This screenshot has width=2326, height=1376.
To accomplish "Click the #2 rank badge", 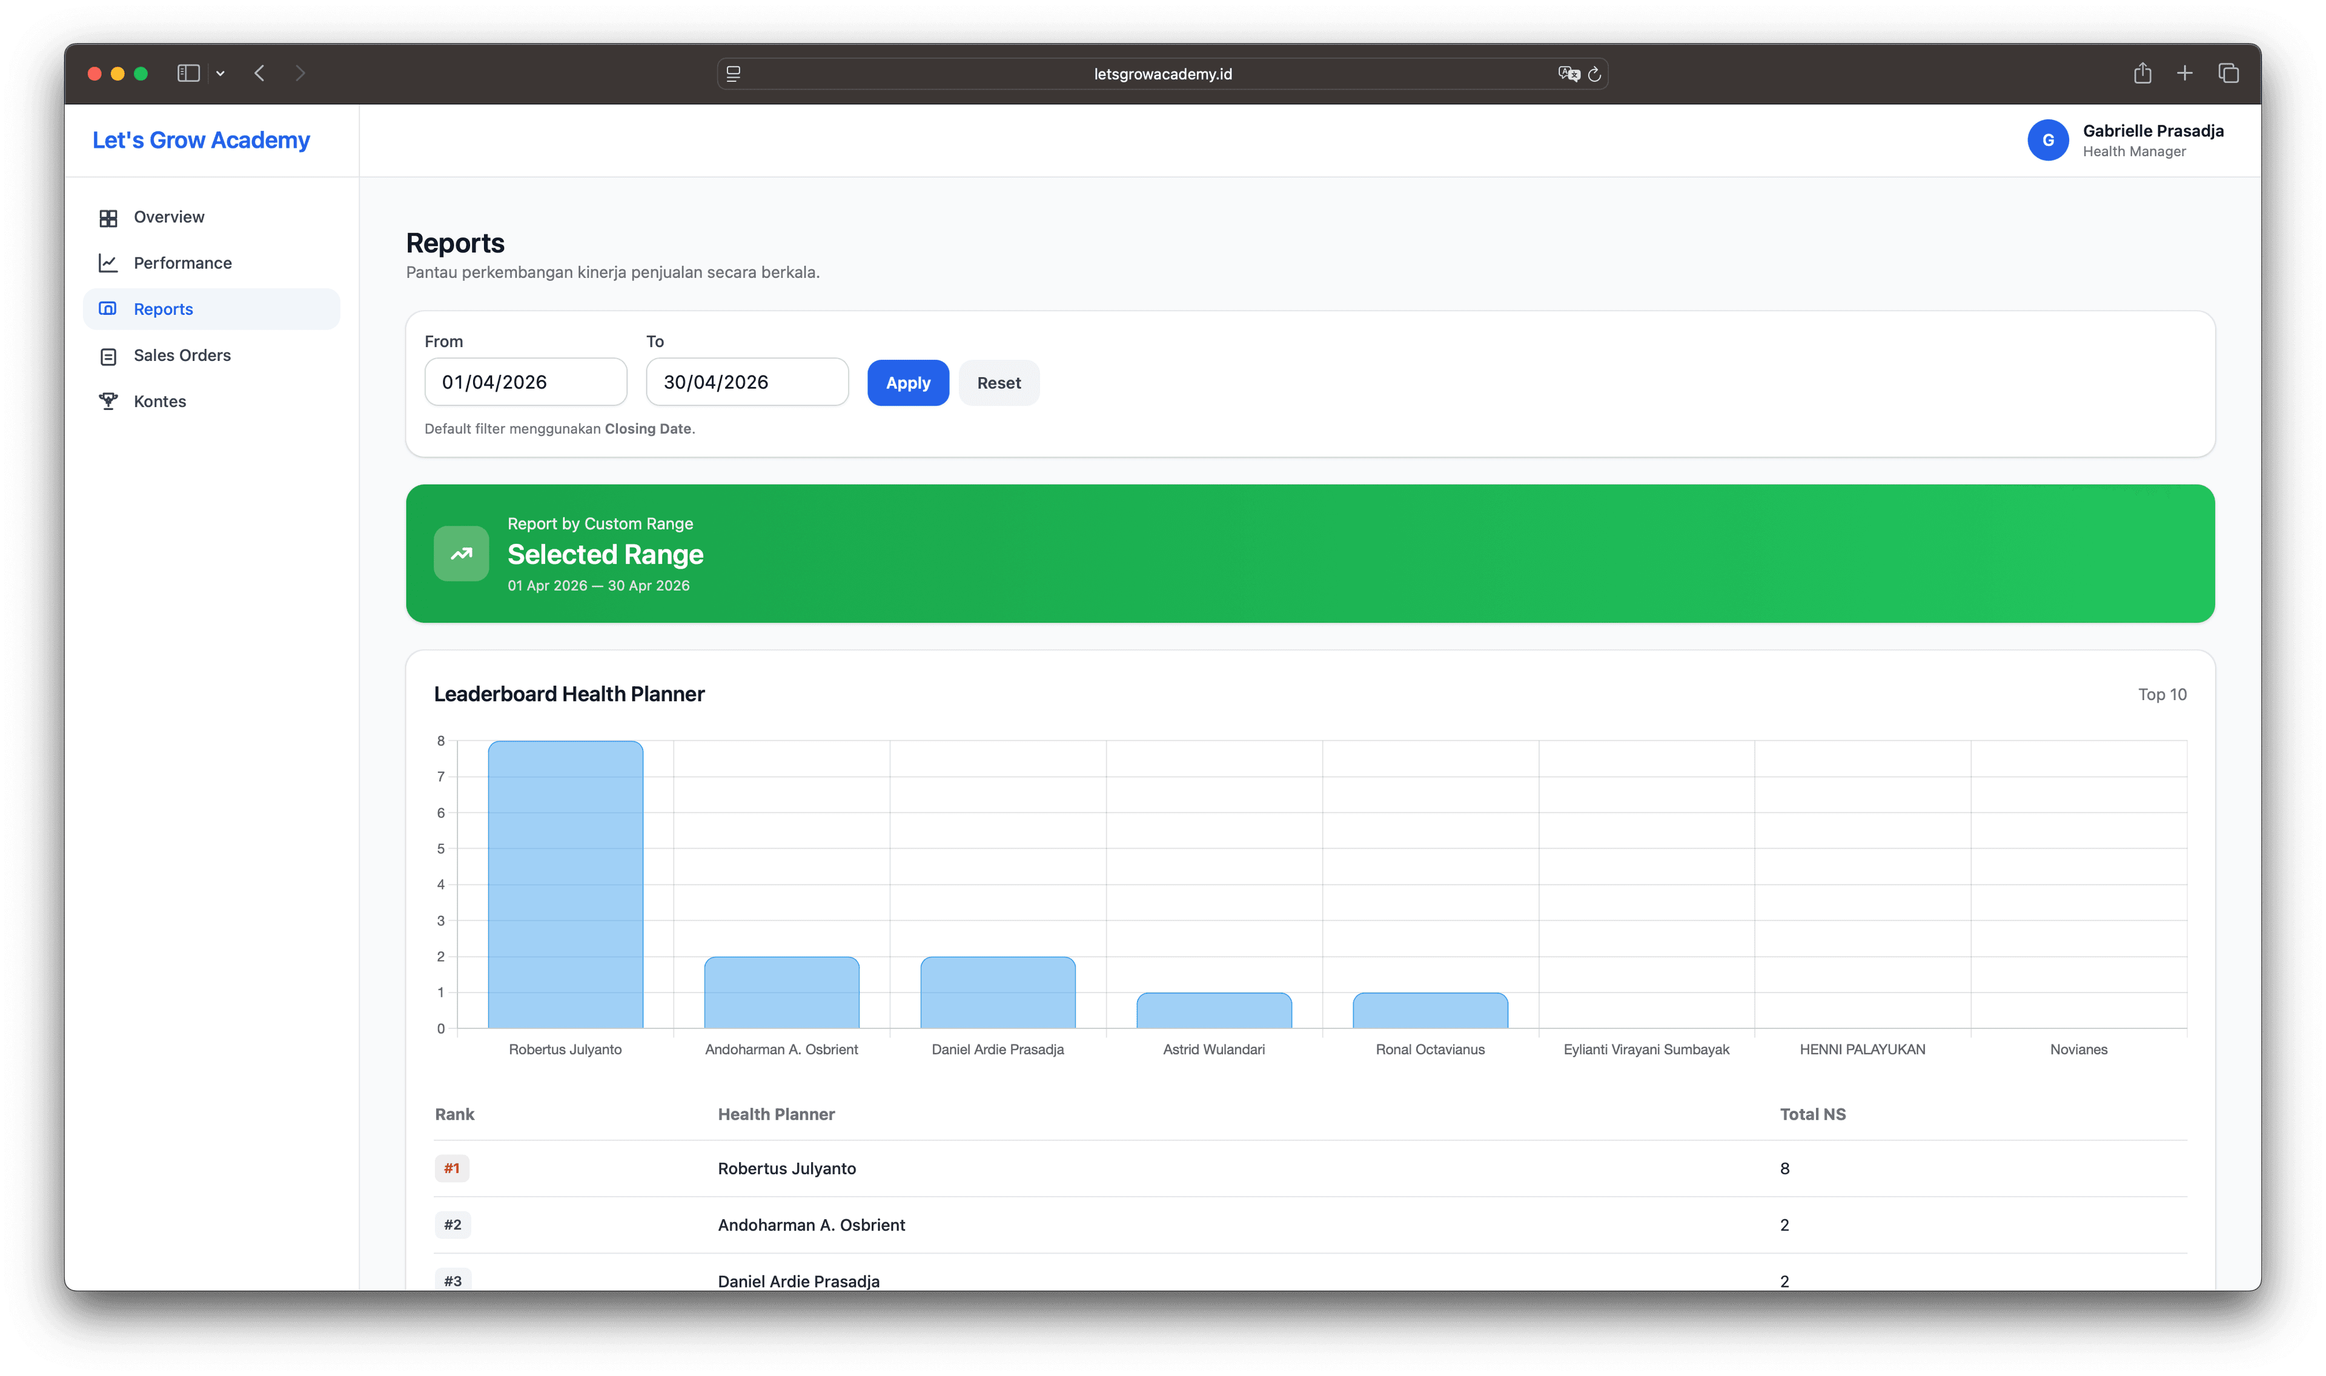I will click(452, 1225).
